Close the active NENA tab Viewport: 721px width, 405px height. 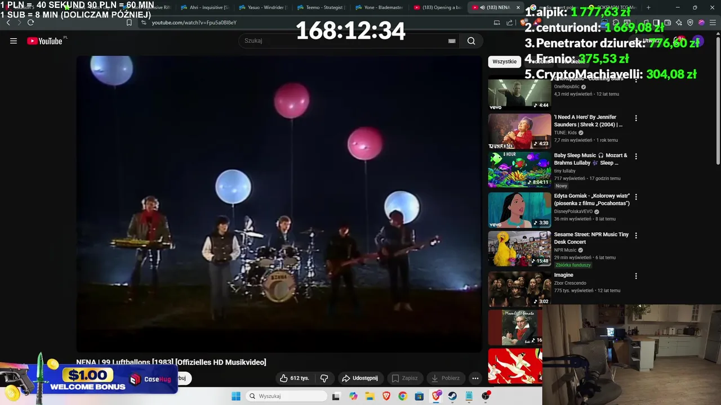pyautogui.click(x=518, y=7)
